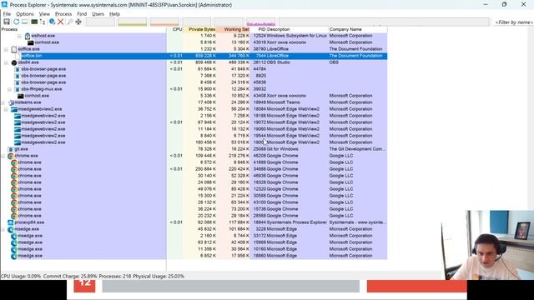Select the soffice.bin process row
The width and height of the screenshot is (534, 300).
tap(194, 56)
